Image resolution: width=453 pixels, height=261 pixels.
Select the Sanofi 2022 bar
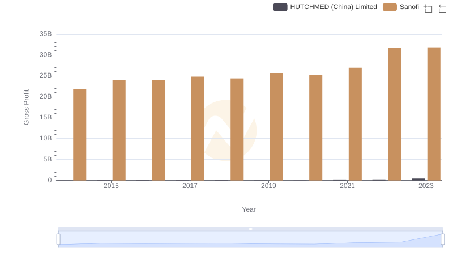tap(394, 114)
